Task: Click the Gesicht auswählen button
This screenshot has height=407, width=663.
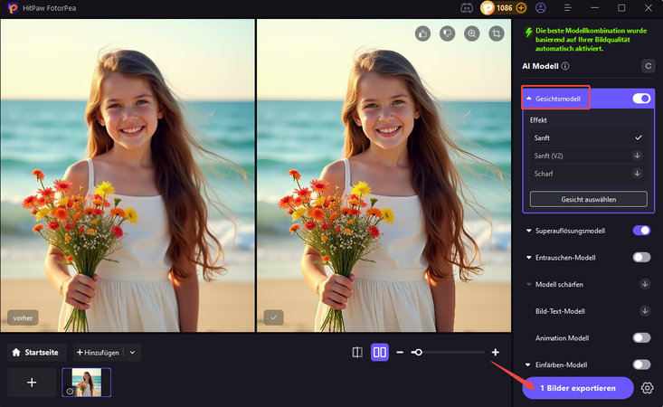Action: click(x=588, y=199)
